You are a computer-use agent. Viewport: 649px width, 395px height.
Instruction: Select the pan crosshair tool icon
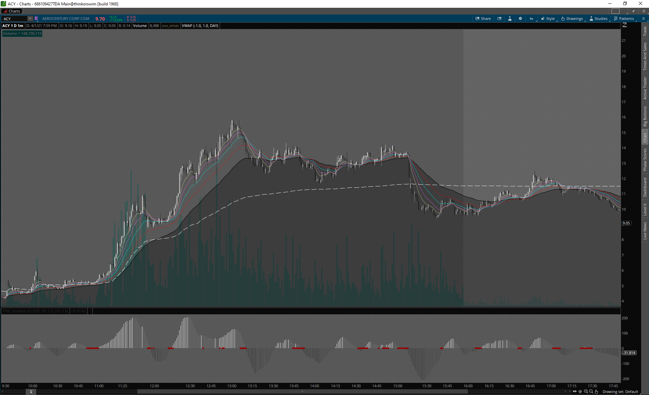(580, 392)
